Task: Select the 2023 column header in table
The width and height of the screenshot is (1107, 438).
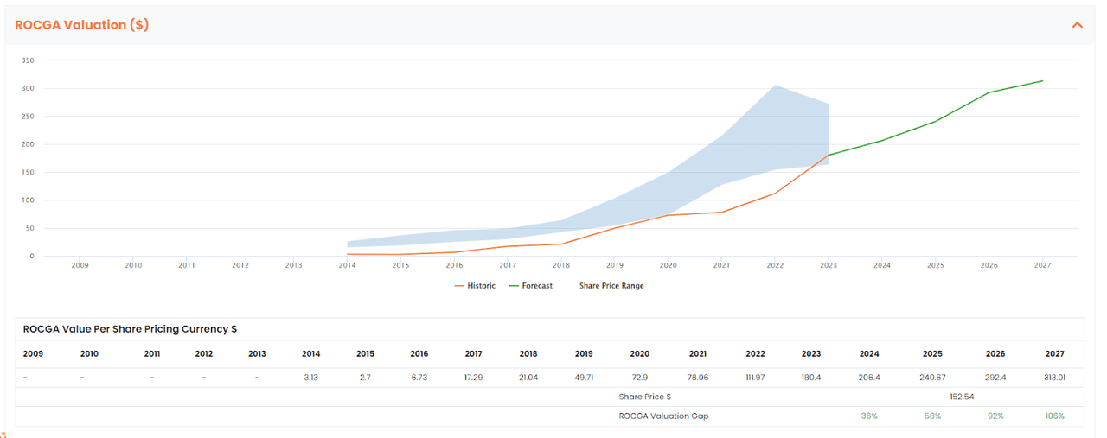Action: 811,354
